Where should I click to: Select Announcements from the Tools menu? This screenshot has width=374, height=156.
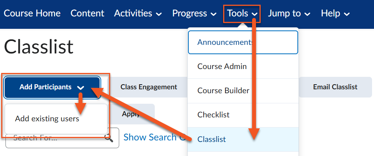coord(225,42)
